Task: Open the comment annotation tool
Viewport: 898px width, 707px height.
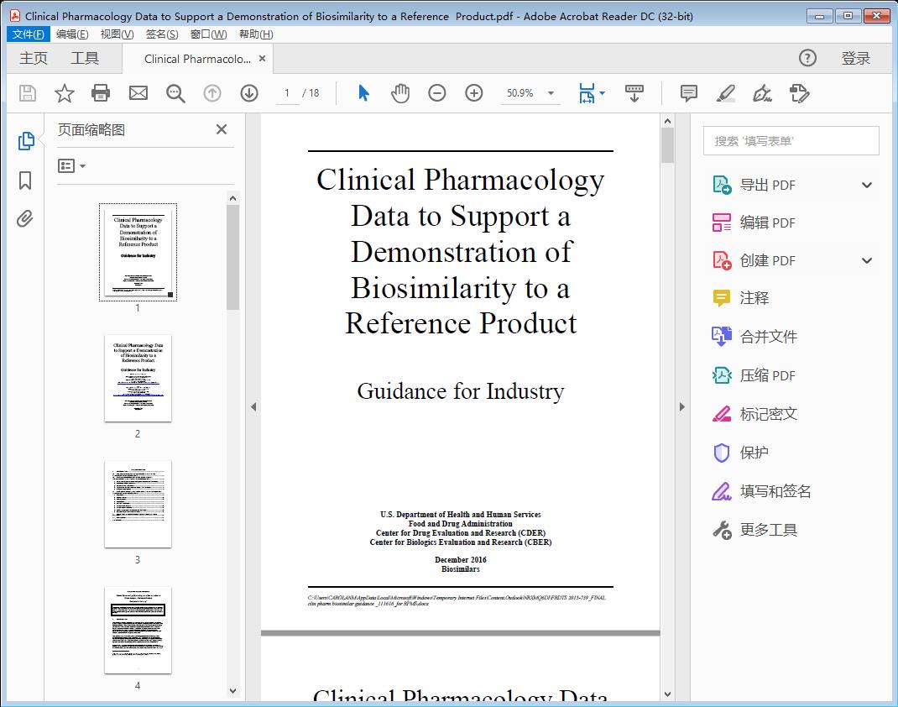Action: (688, 93)
